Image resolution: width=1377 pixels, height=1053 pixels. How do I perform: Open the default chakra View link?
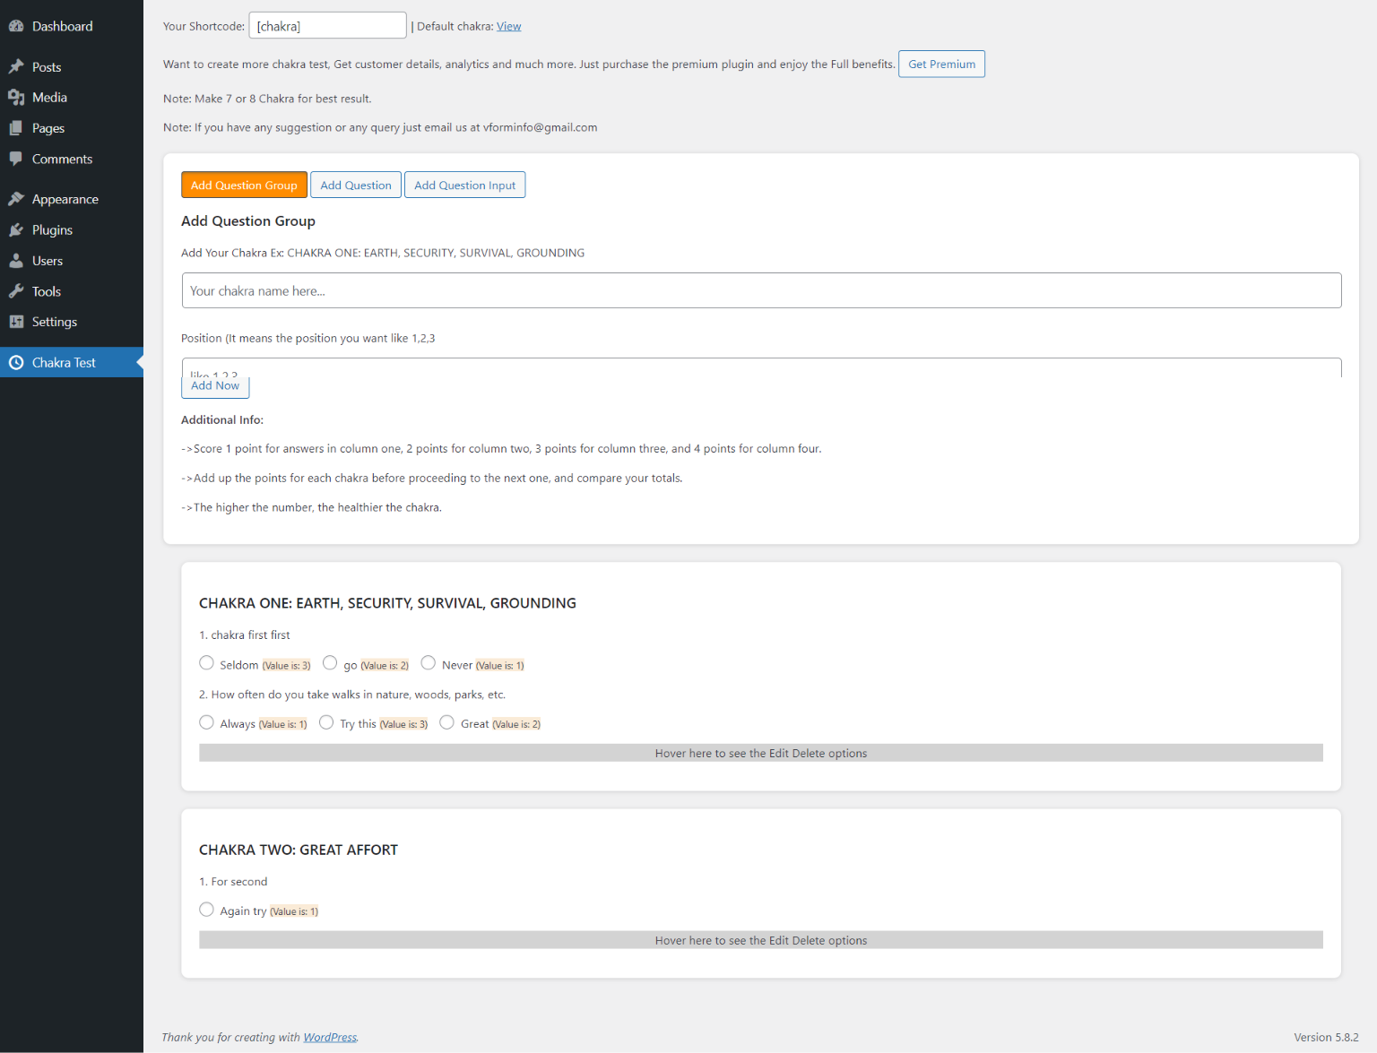(x=509, y=26)
